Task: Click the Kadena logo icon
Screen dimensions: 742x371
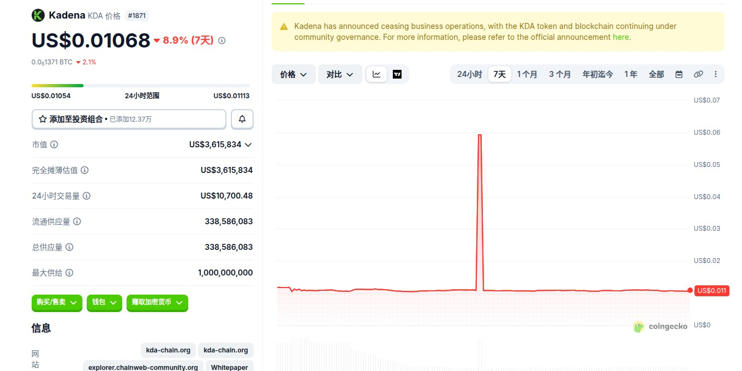Action: pyautogui.click(x=38, y=15)
